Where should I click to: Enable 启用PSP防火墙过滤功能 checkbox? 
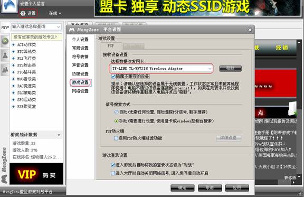(116, 138)
